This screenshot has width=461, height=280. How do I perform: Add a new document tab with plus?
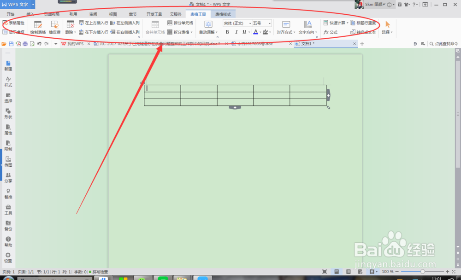362,44
